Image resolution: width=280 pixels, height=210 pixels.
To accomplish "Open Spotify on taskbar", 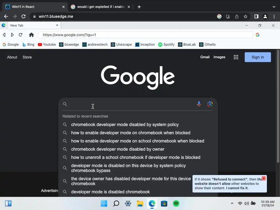I will pyautogui.click(x=176, y=203).
